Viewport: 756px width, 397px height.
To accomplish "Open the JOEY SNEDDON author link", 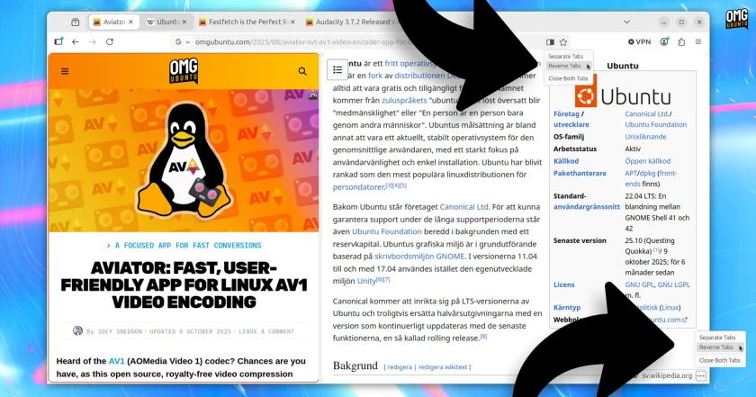I will click(120, 332).
